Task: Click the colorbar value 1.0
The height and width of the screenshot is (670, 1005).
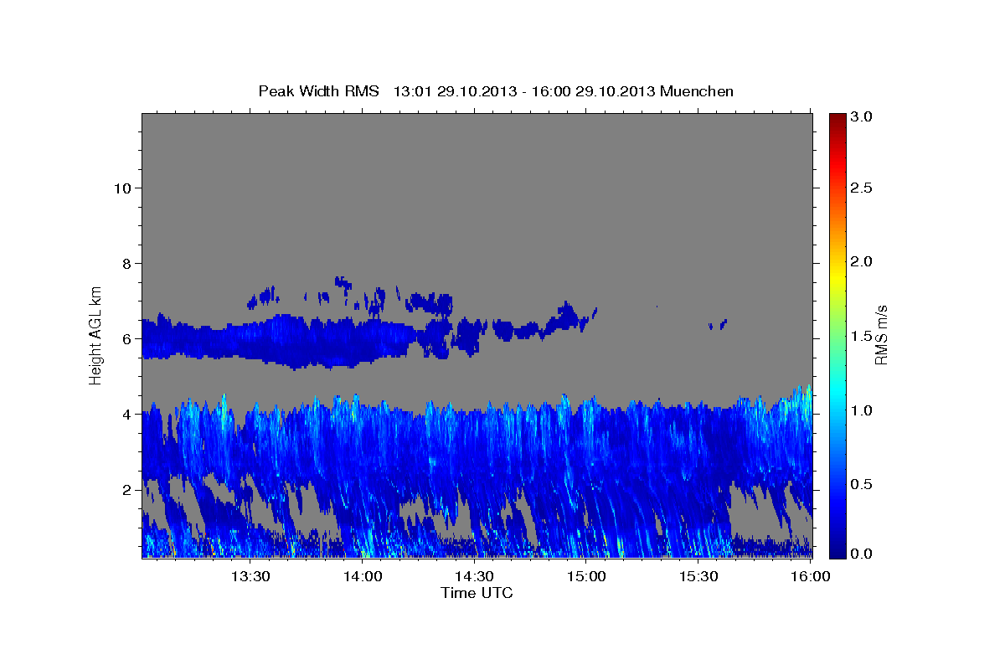Action: coord(863,410)
